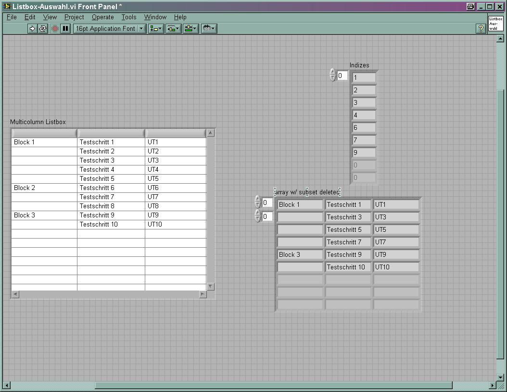Screen dimensions: 507x392
Task: Select the Block 3 listbox cell
Action: [x=44, y=215]
